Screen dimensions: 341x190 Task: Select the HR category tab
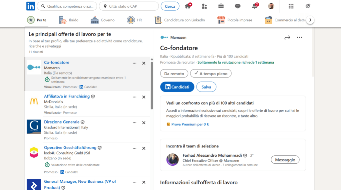134,20
